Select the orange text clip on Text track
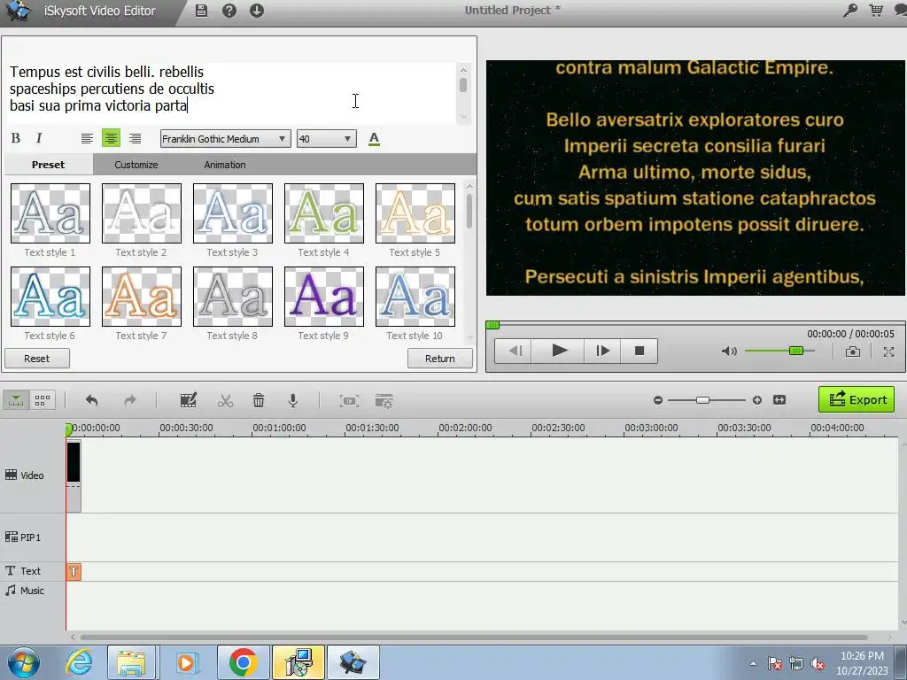907x680 pixels. coord(74,572)
